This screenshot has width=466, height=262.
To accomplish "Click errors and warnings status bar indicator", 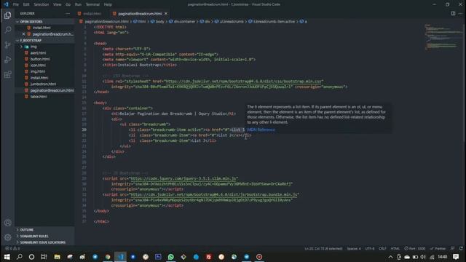I will (x=12, y=248).
